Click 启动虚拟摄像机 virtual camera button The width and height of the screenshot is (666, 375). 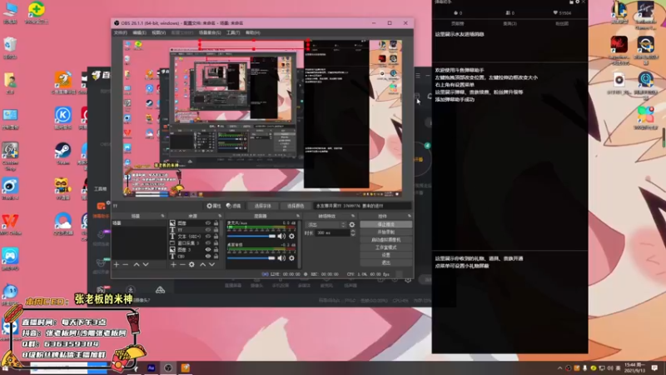pyautogui.click(x=385, y=240)
